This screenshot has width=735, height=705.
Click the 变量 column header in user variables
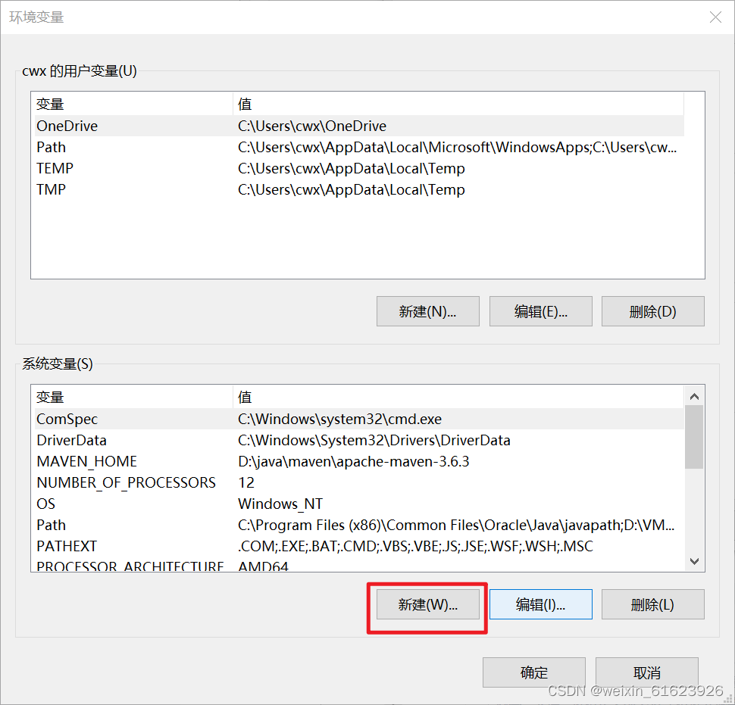(x=133, y=104)
